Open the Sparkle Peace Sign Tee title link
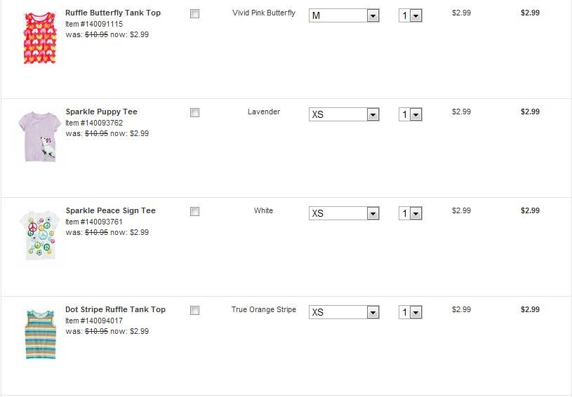Image resolution: width=572 pixels, height=397 pixels. coord(111,210)
